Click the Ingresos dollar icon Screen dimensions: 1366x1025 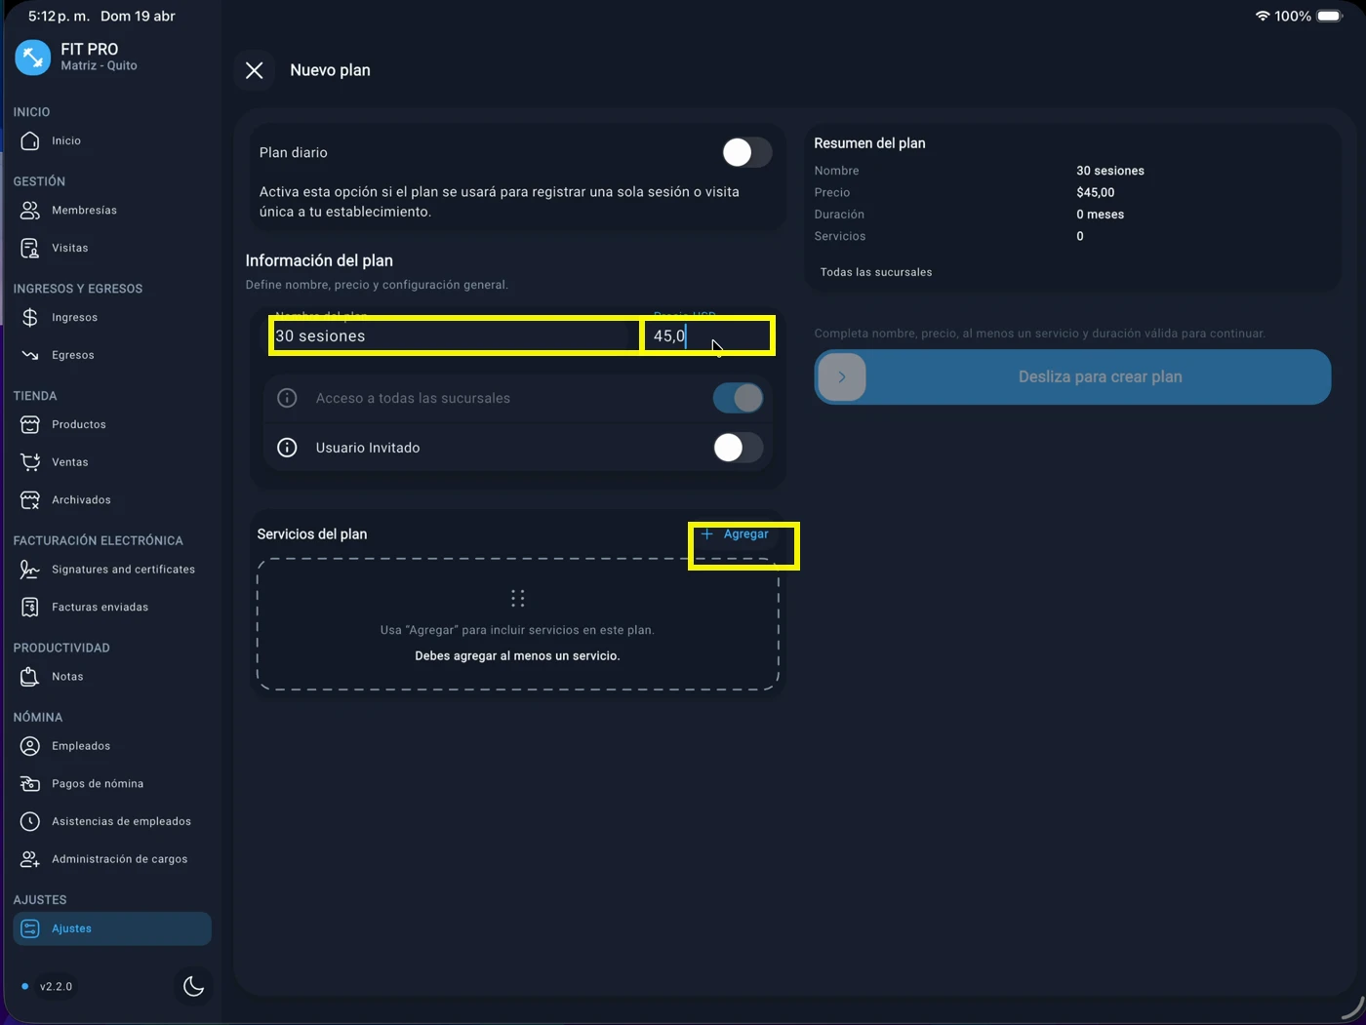[x=30, y=317]
